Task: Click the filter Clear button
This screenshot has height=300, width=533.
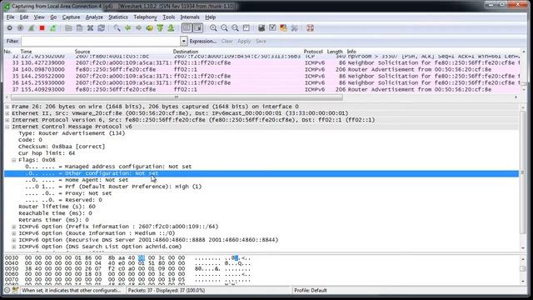Action: [227, 41]
